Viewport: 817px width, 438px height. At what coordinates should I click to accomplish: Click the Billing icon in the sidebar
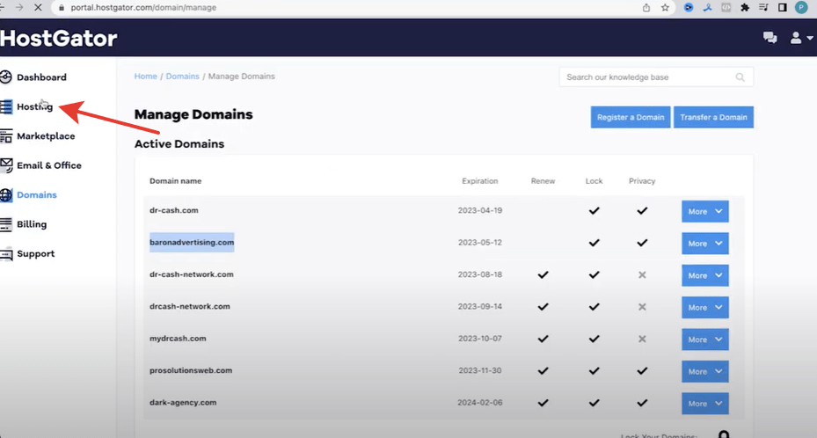pos(6,224)
